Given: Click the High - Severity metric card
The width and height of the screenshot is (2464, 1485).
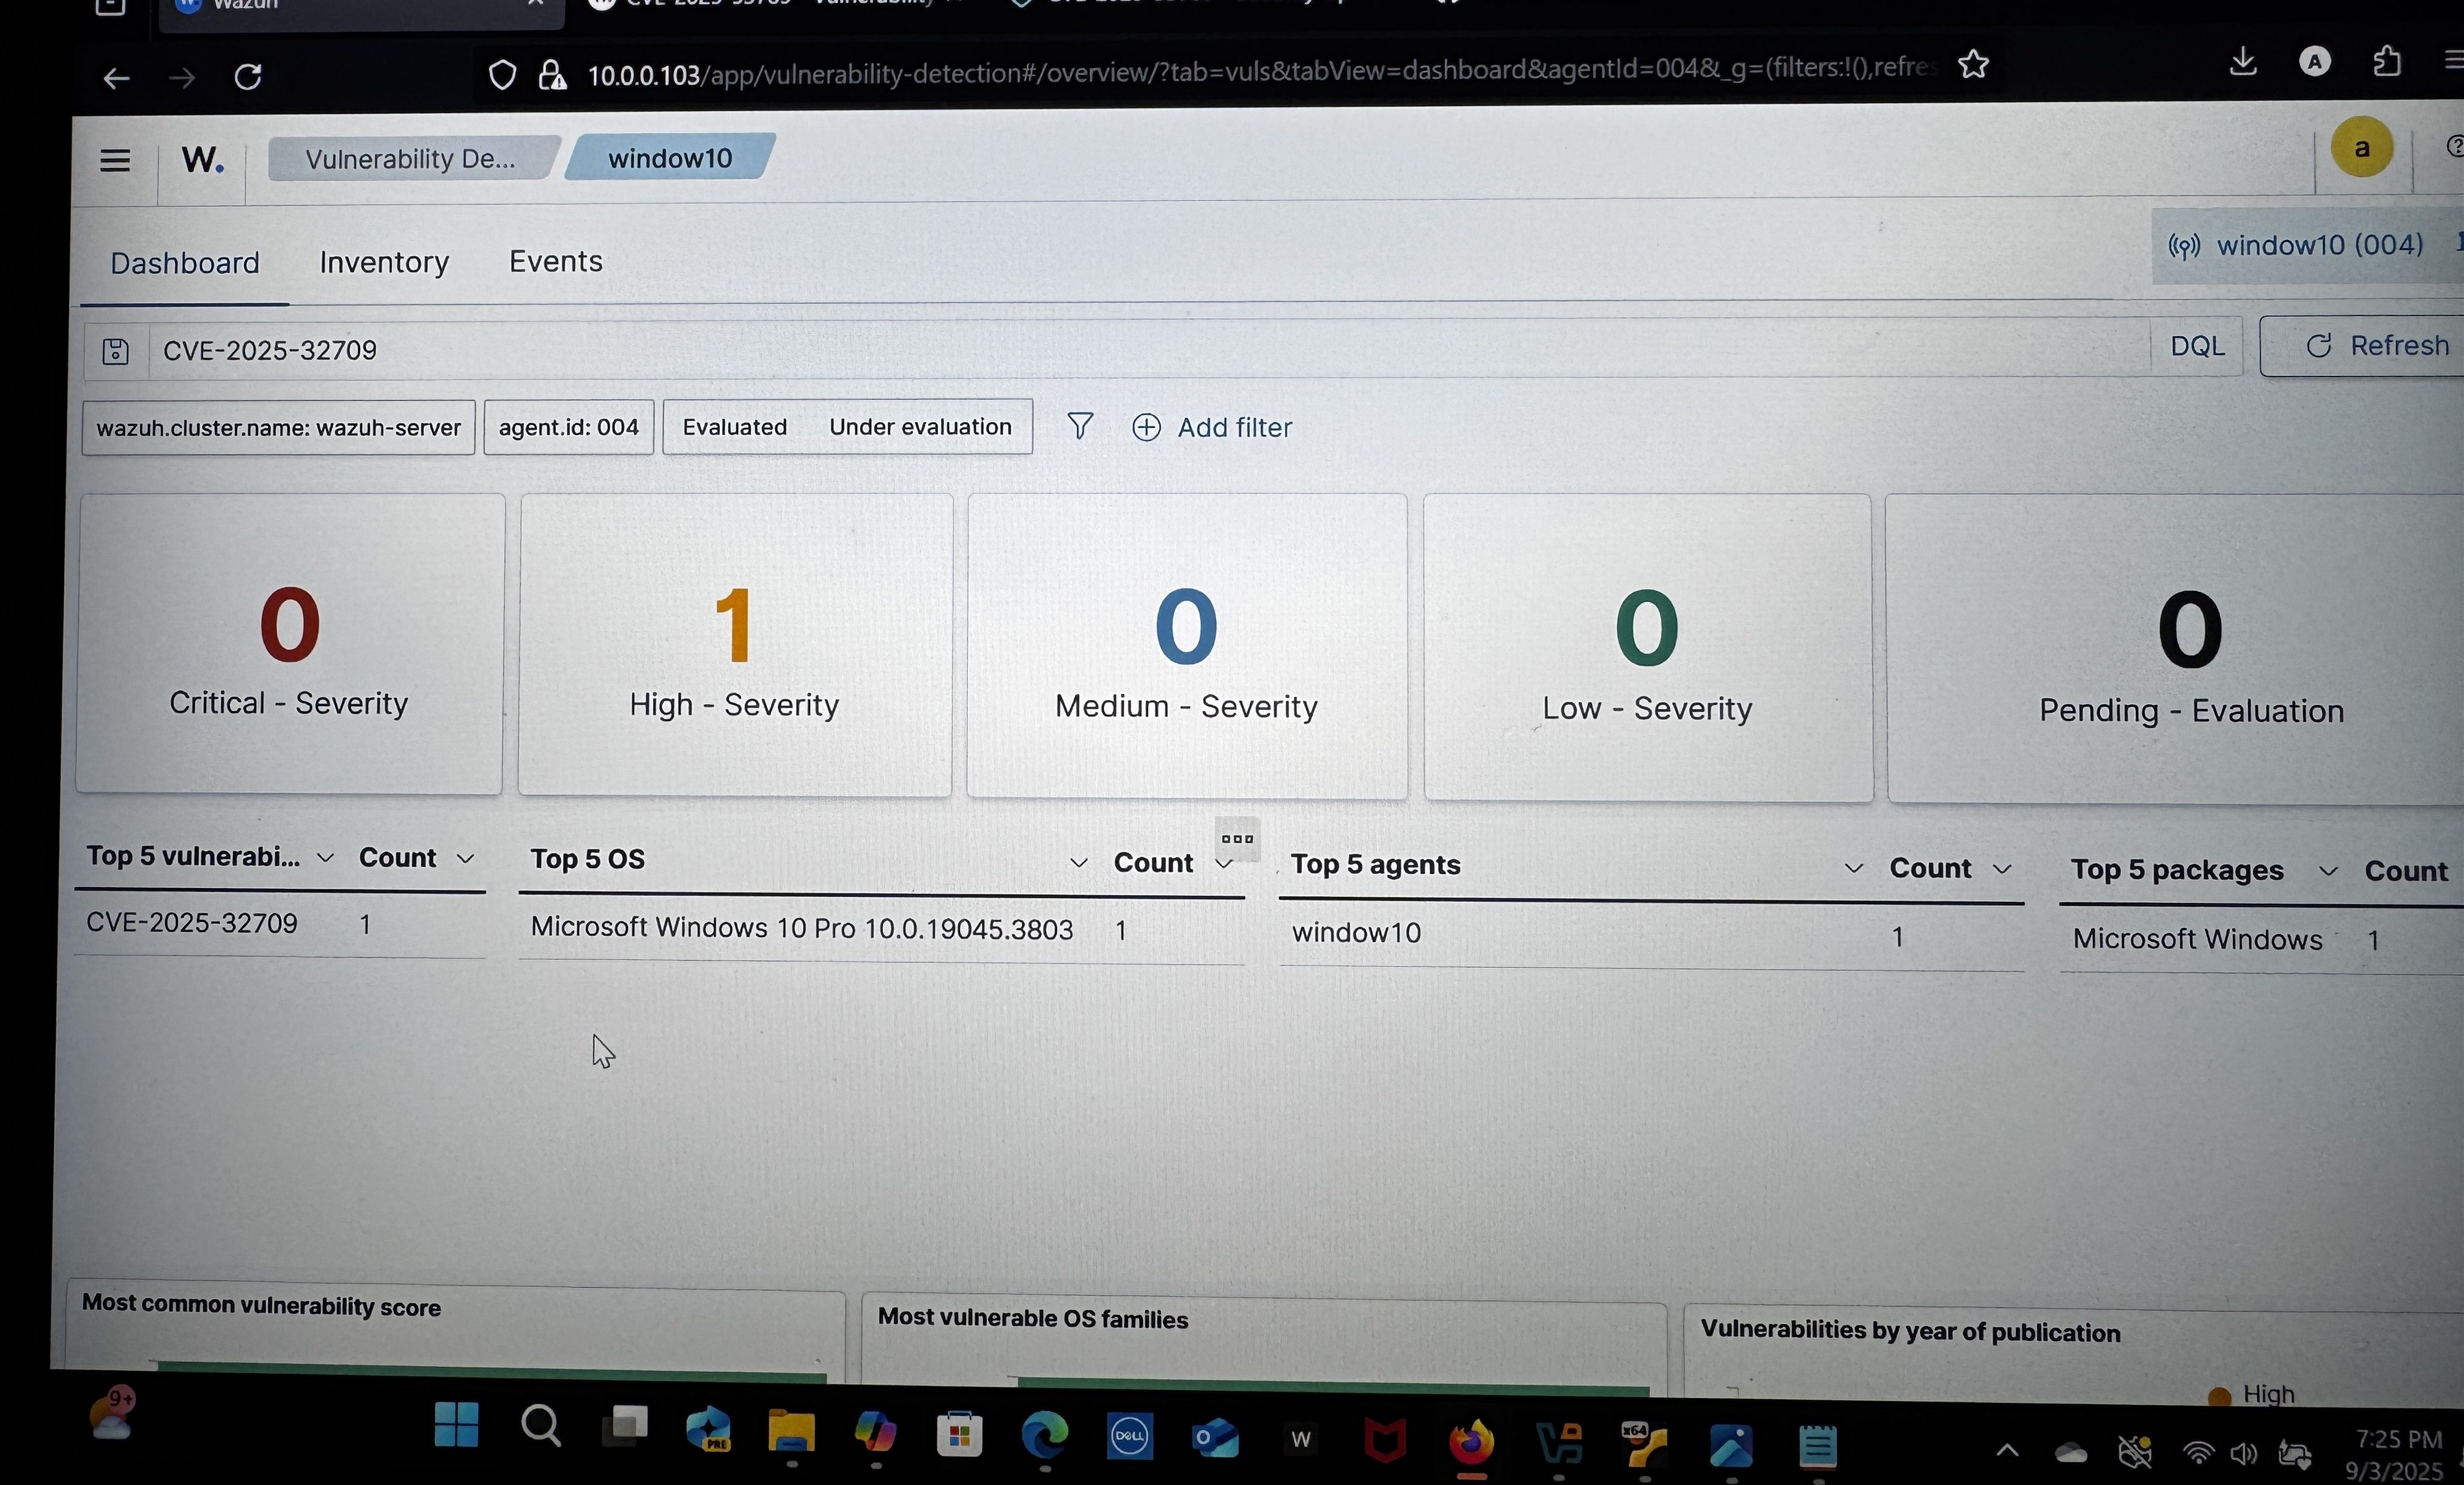Looking at the screenshot, I should click(x=735, y=645).
